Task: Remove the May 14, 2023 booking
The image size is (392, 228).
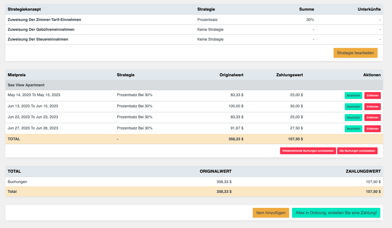Action: 372,96
